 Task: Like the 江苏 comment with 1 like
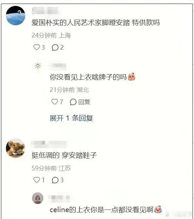[37, 180]
